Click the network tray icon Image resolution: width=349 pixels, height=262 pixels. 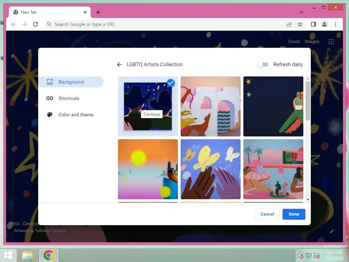tap(309, 255)
